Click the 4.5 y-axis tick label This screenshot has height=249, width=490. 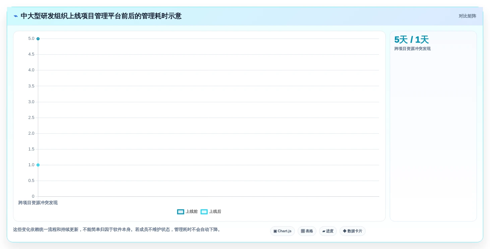31,54
